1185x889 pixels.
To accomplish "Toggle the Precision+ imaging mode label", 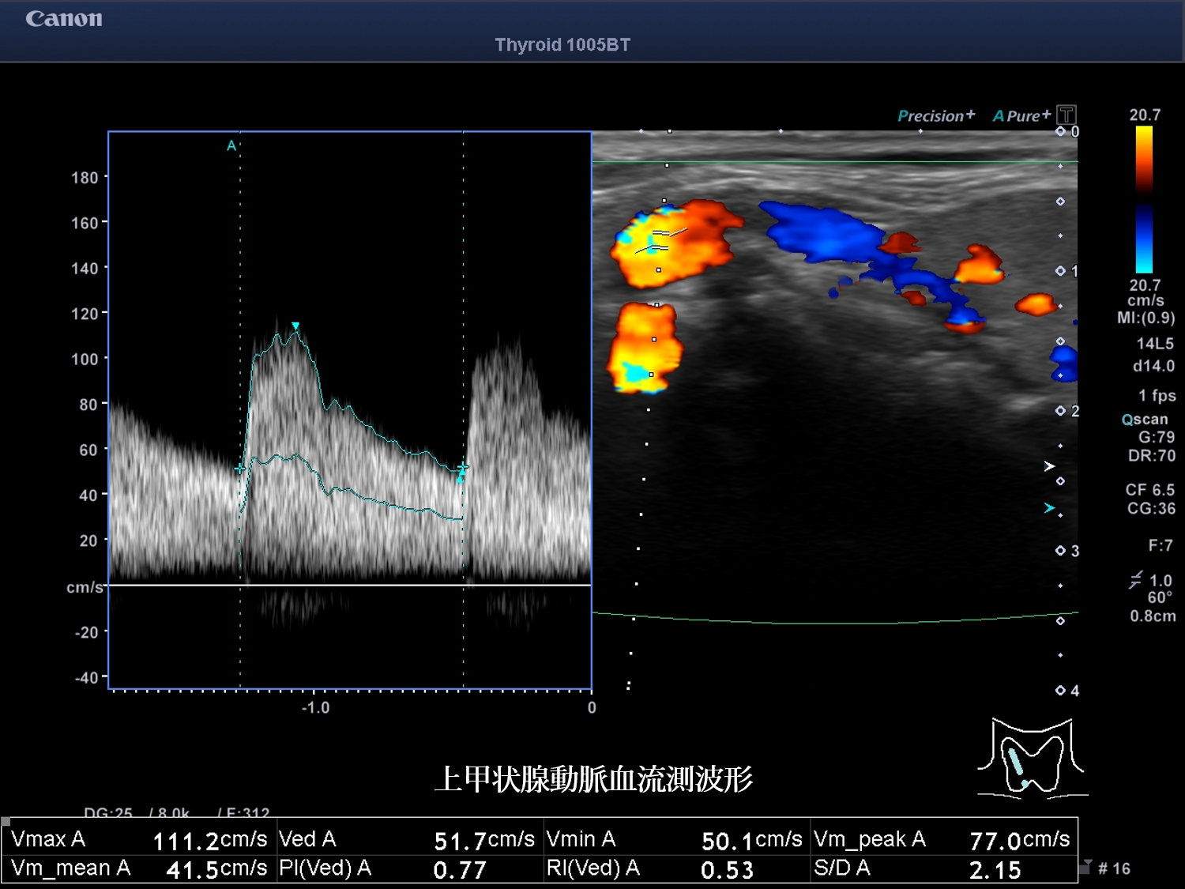I will point(935,116).
